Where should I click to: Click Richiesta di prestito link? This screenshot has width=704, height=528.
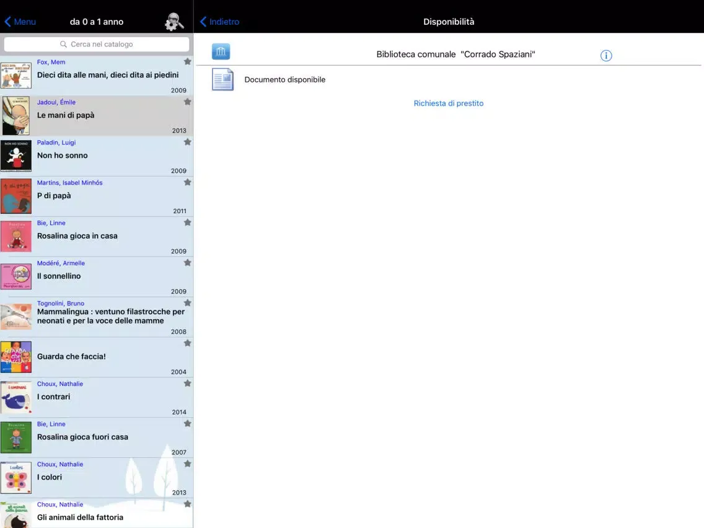(449, 103)
